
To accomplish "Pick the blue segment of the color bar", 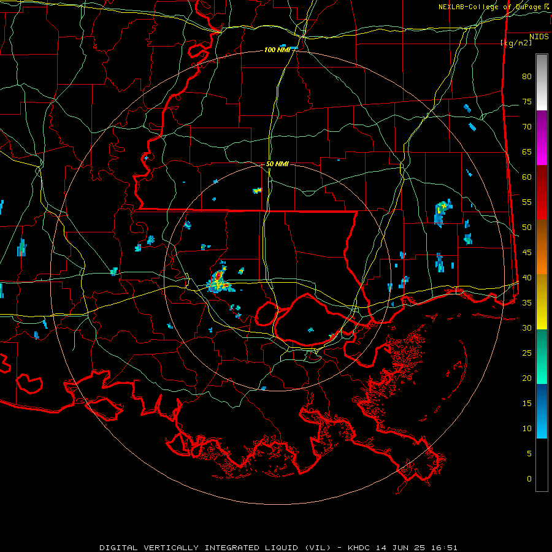I will point(542,411).
